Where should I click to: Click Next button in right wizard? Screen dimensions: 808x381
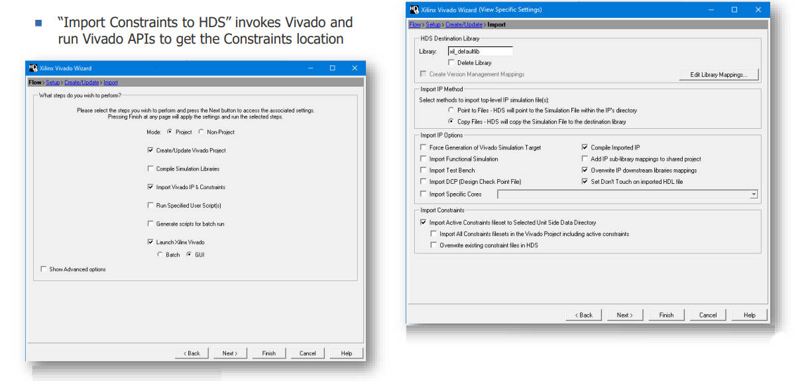(625, 315)
